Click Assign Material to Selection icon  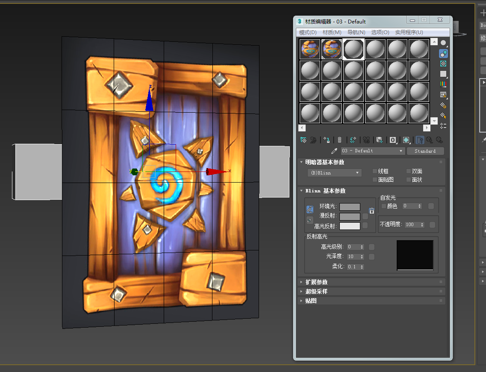pyautogui.click(x=327, y=140)
